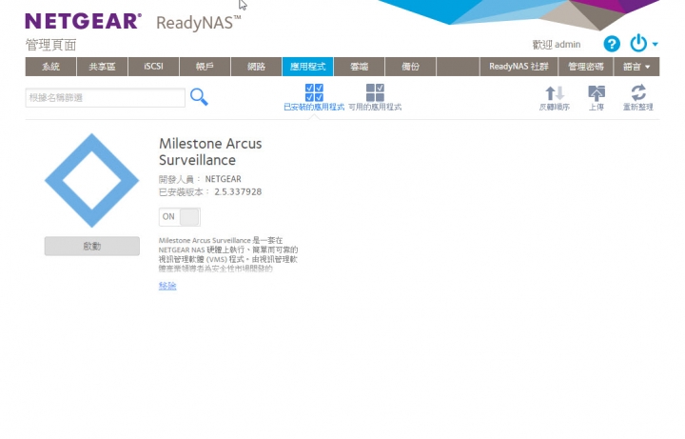Click the search magnifier icon

(199, 96)
